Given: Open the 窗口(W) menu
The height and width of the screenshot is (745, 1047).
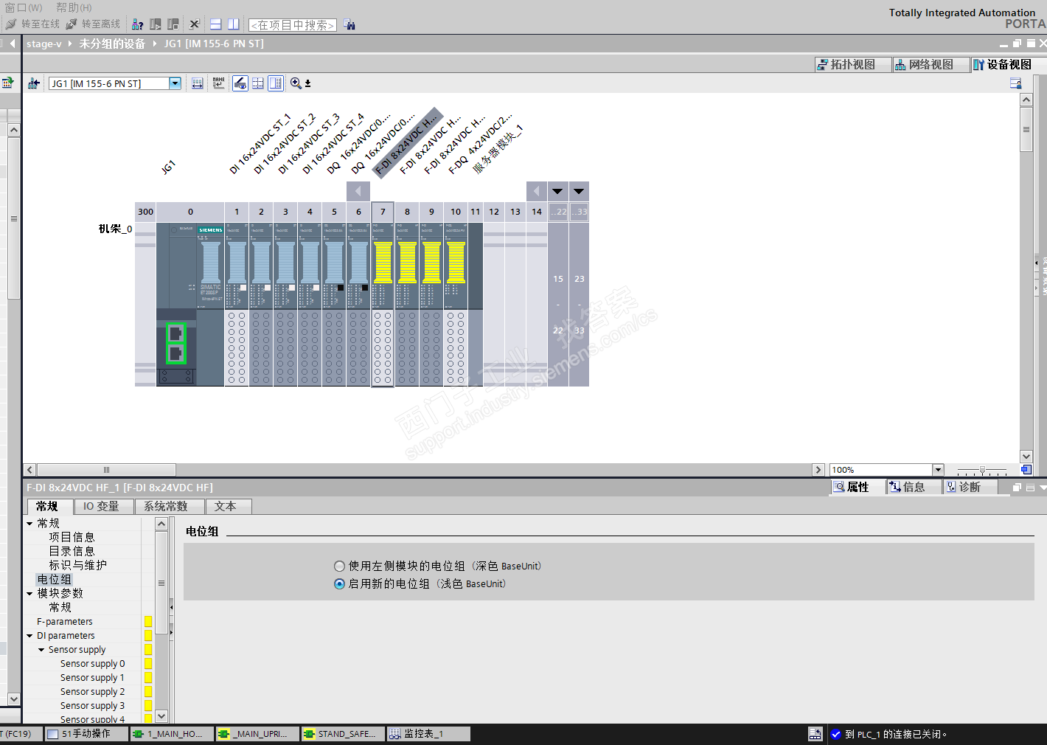Looking at the screenshot, I should pyautogui.click(x=24, y=7).
